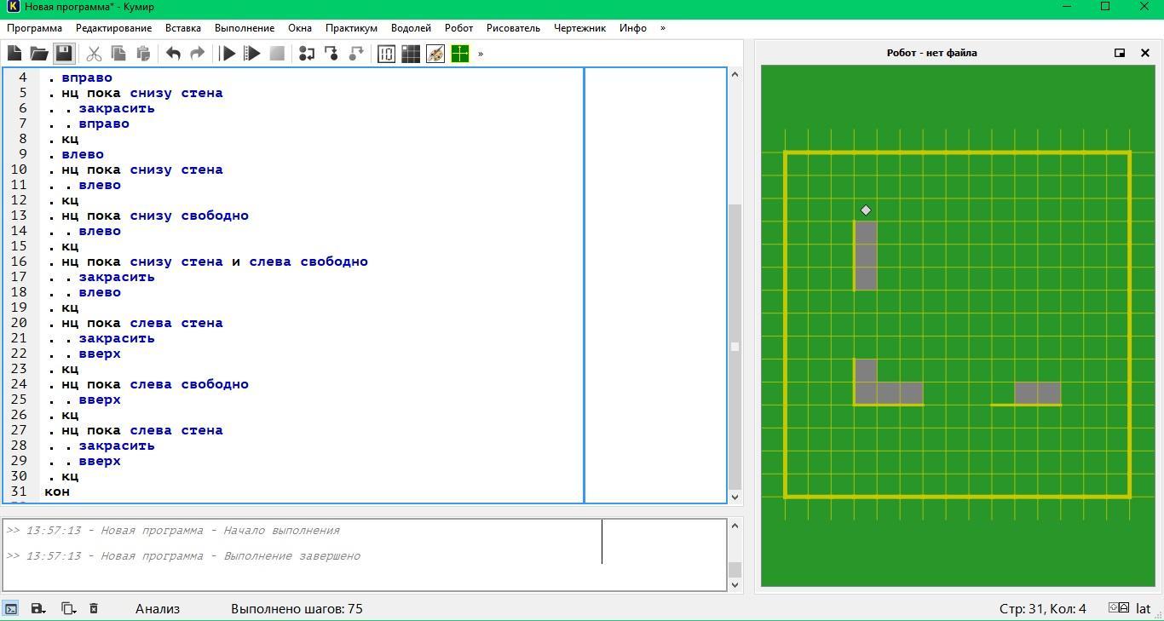The height and width of the screenshot is (621, 1164).
Task: Click the Open file folder icon
Action: 39,54
